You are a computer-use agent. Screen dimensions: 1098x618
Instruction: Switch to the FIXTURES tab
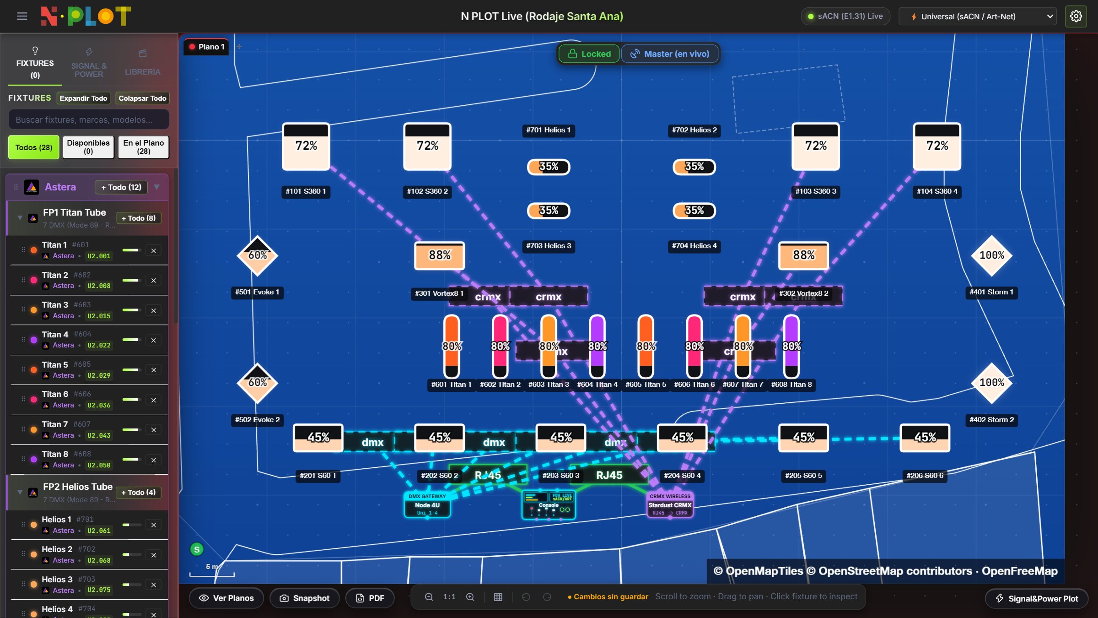coord(35,63)
